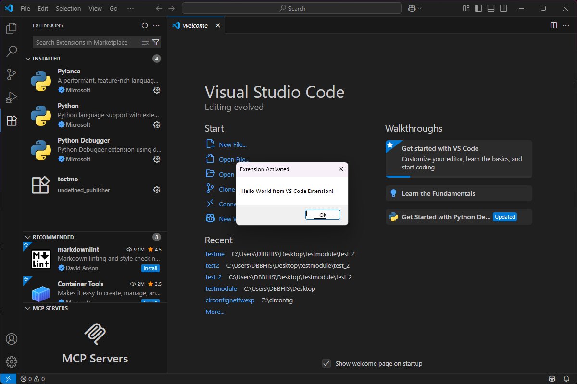Show more menu items via ellipsis
577x384 pixels.
pyautogui.click(x=131, y=8)
